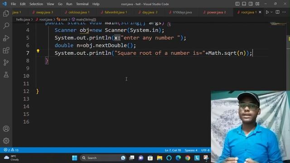The image size is (290, 163).
Task: Open the Help menu
Action: (96, 4)
